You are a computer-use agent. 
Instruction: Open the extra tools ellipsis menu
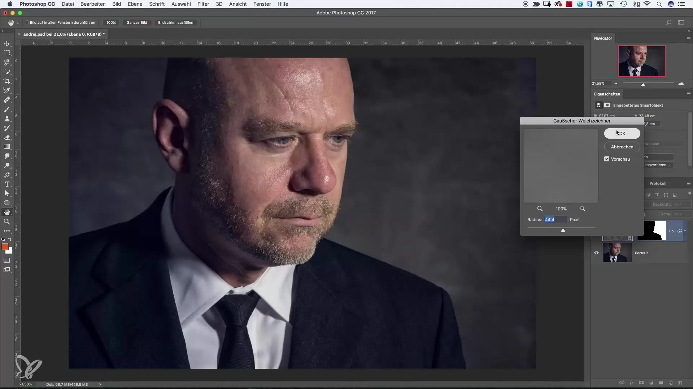(x=7, y=231)
